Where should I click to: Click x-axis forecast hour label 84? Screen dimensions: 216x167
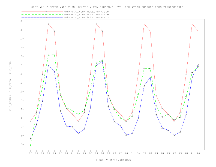click(x=198, y=153)
